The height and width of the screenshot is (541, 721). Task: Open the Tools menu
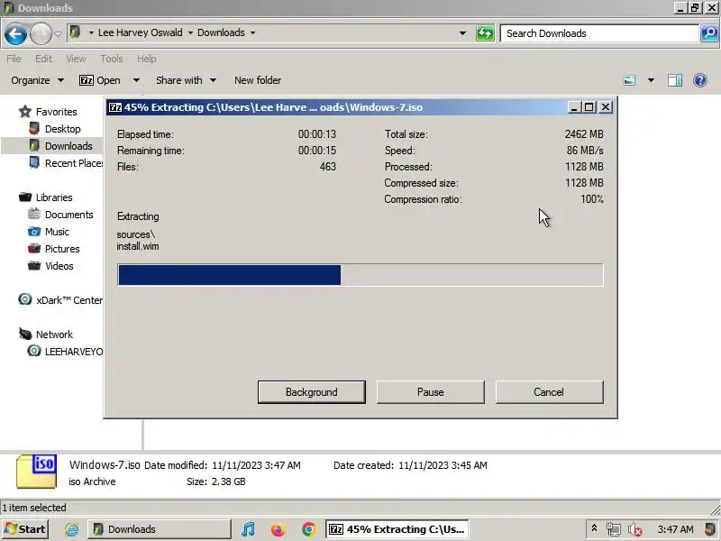111,59
